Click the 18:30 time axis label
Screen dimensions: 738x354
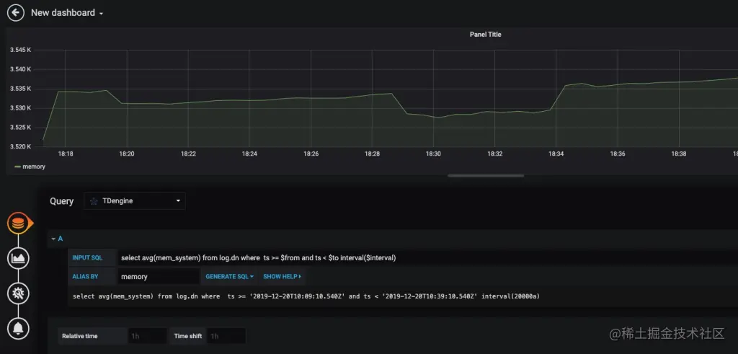pyautogui.click(x=433, y=154)
